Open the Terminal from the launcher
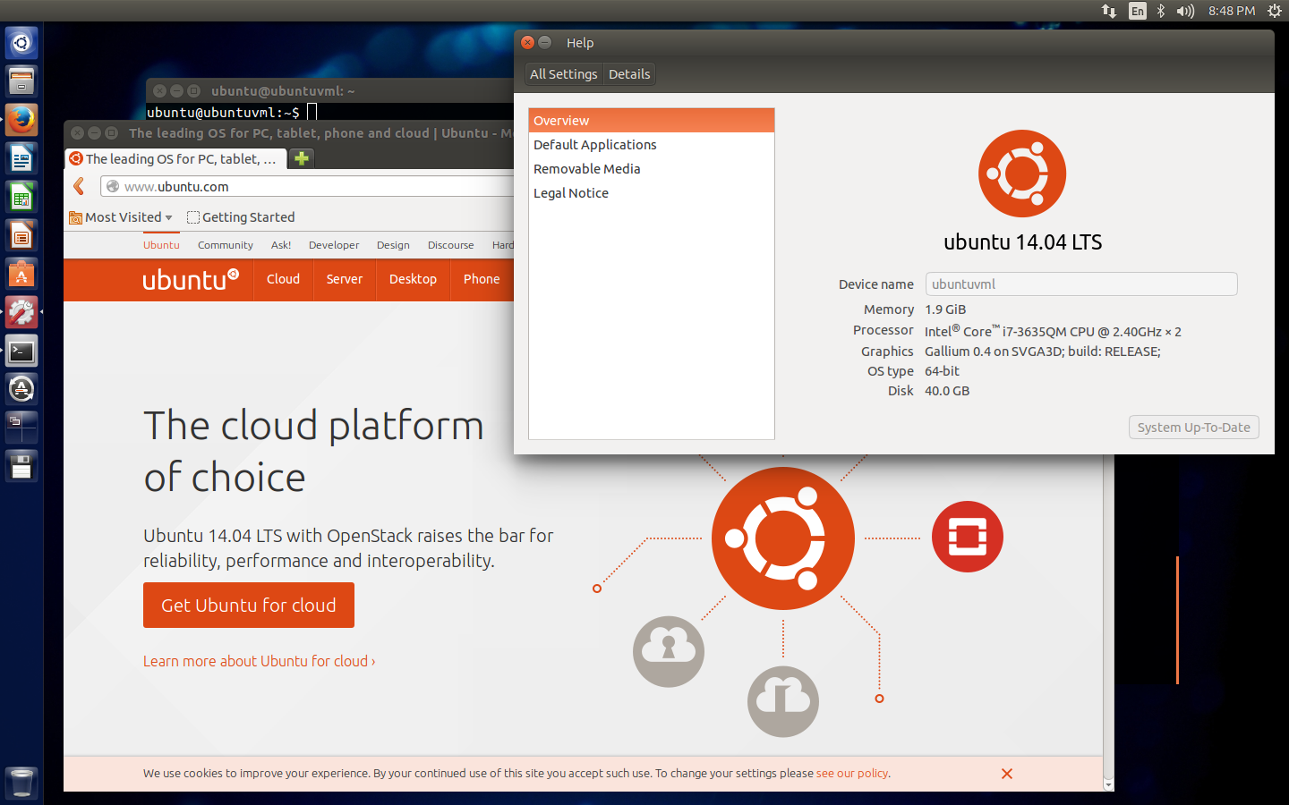1289x805 pixels. click(21, 351)
